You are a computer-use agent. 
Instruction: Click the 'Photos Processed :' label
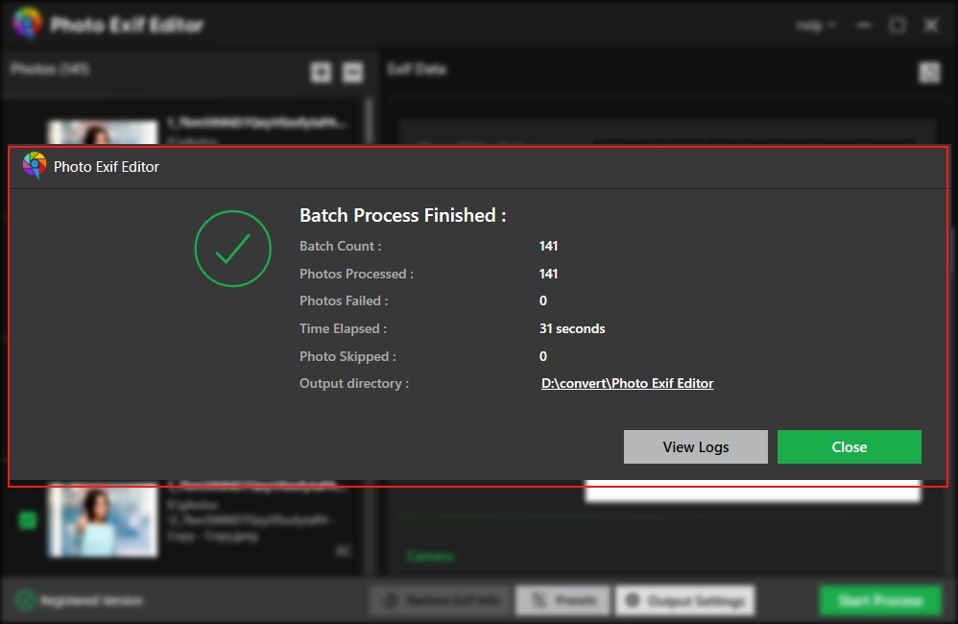356,274
